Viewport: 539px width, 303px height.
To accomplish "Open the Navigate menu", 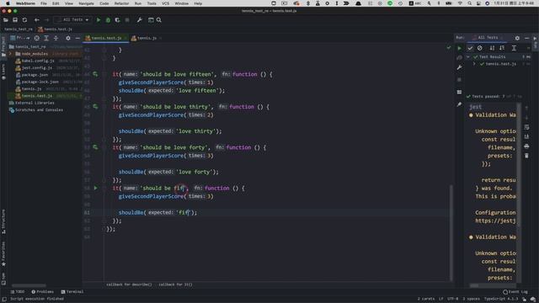I will tap(86, 3).
